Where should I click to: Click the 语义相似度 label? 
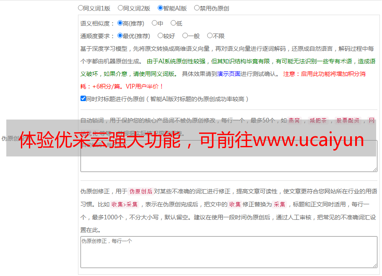click(x=97, y=23)
